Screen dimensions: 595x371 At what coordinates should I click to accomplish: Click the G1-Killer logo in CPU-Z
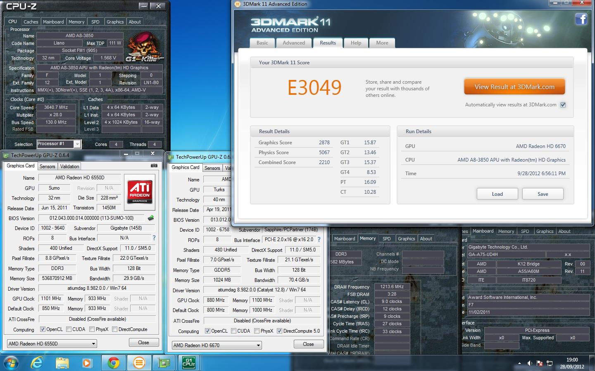144,47
